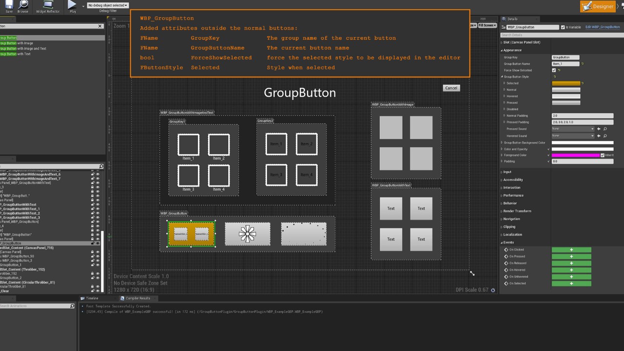Click the Save icon in the toolbar

tap(9, 5)
